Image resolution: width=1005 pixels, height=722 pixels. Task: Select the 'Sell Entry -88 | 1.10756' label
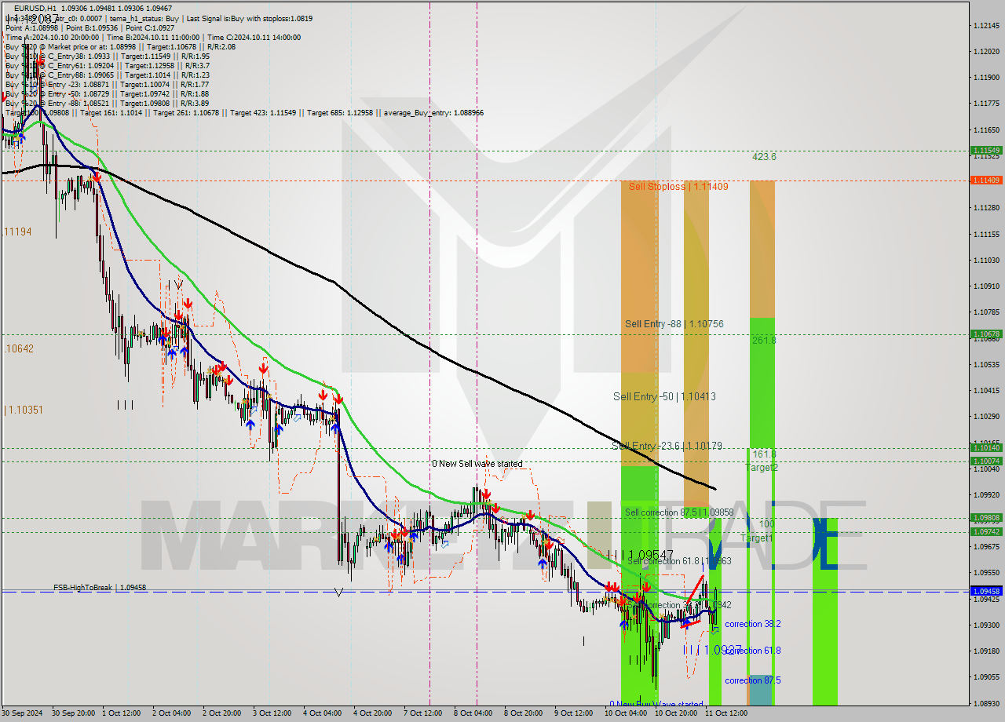674,323
